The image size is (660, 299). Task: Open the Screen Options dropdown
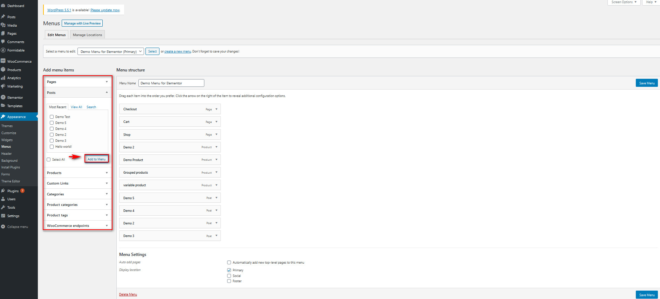(624, 2)
